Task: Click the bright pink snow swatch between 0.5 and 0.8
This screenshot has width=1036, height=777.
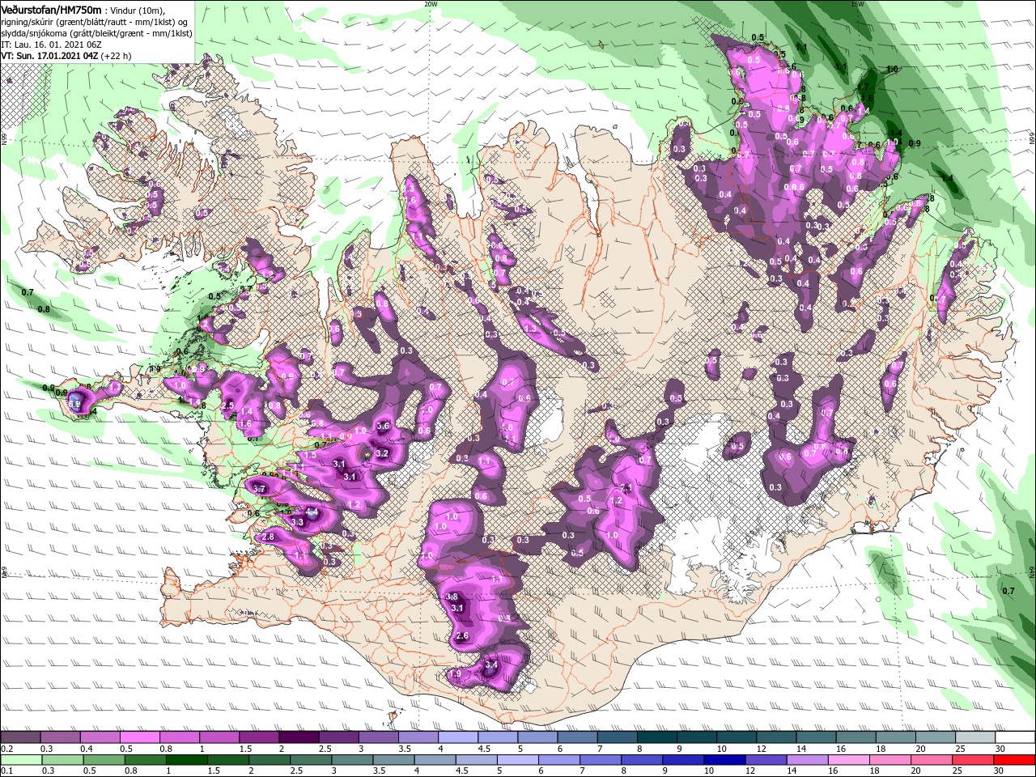Action: point(139,737)
